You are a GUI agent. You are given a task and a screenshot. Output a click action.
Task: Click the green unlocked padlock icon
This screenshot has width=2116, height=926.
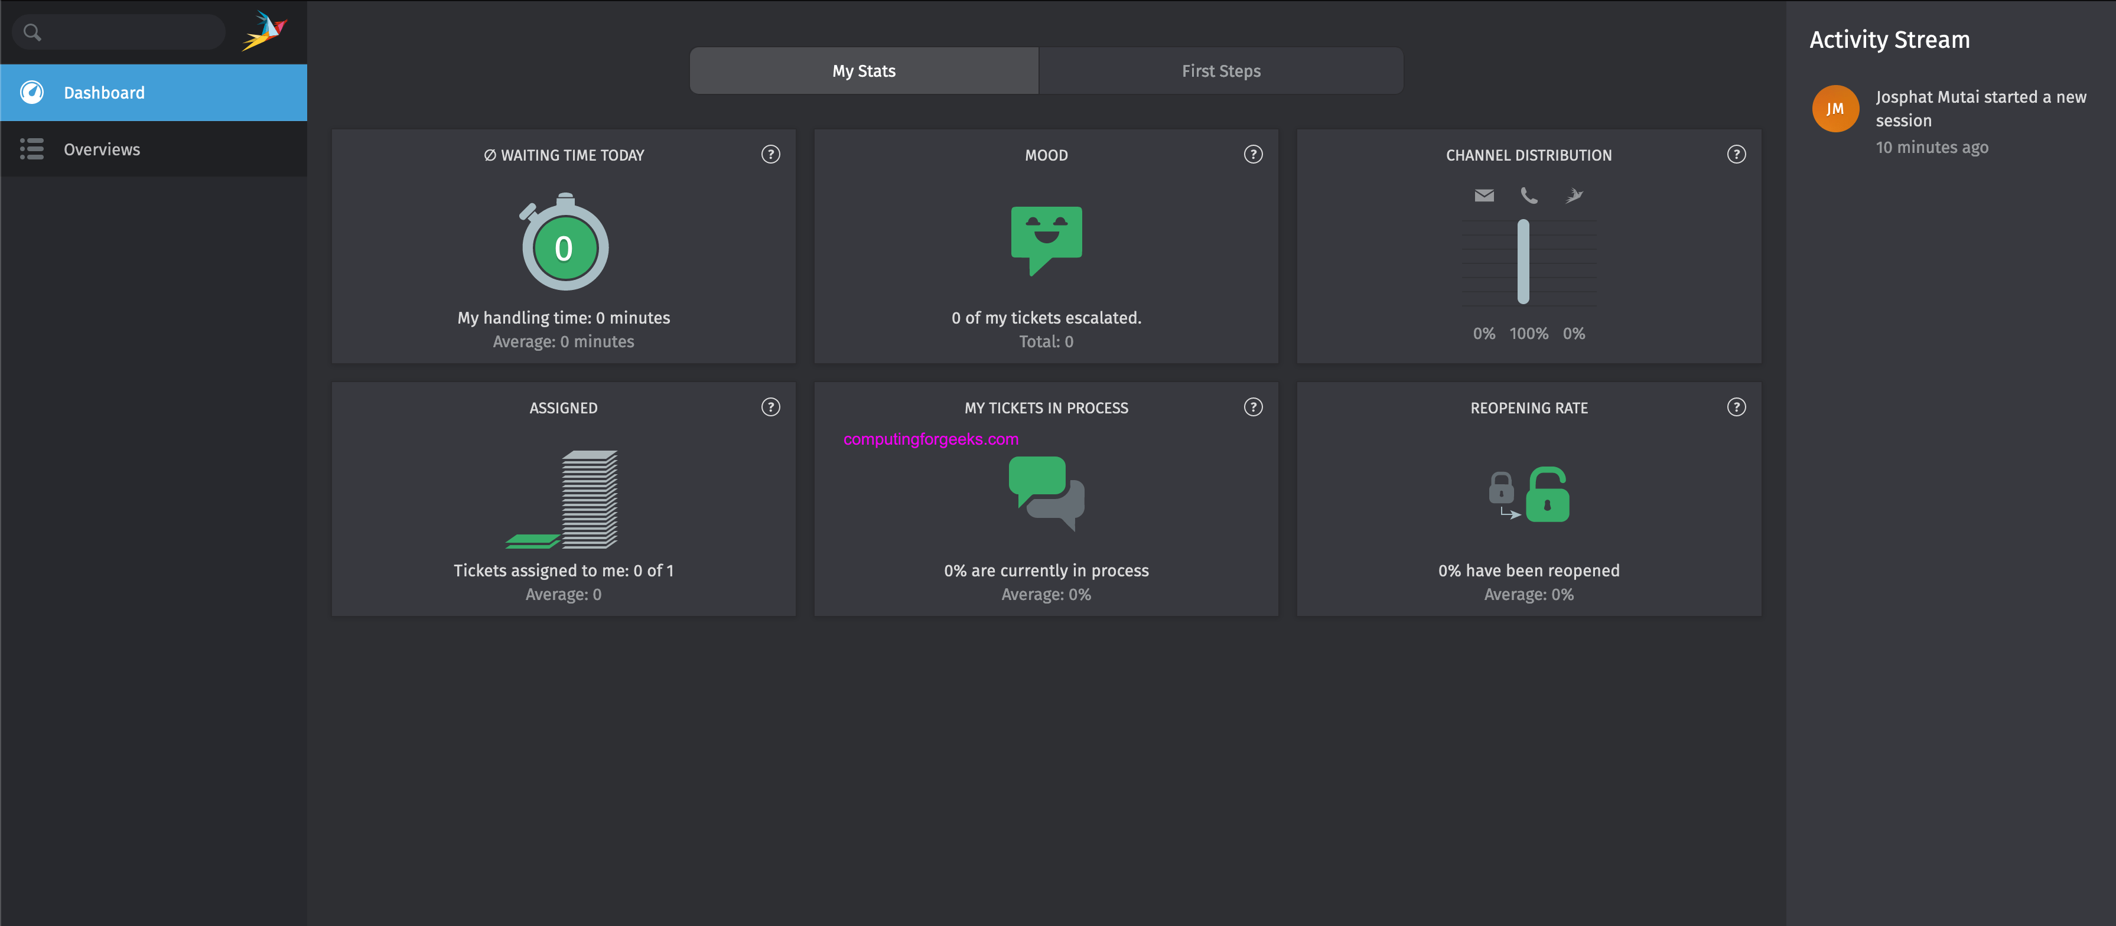point(1547,495)
